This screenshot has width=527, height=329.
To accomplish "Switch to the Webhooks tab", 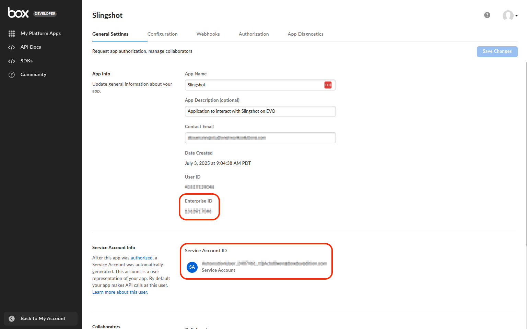I will pos(208,34).
